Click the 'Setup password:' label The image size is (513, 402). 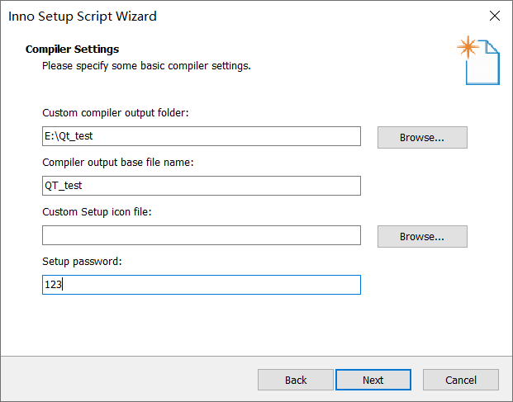[82, 262]
